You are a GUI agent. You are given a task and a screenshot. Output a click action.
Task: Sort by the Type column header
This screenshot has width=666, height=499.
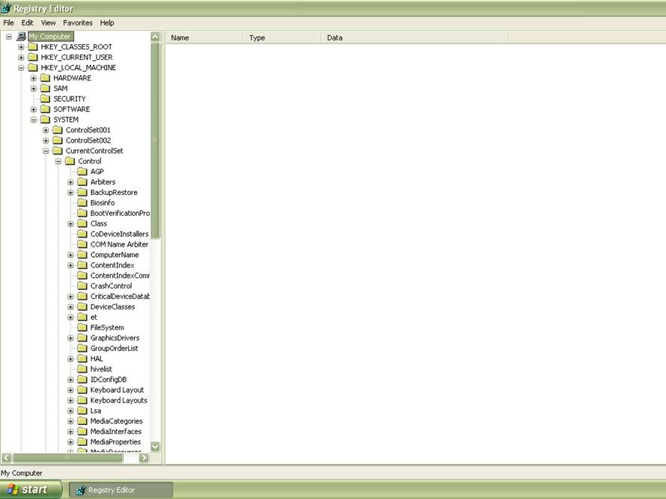point(281,38)
